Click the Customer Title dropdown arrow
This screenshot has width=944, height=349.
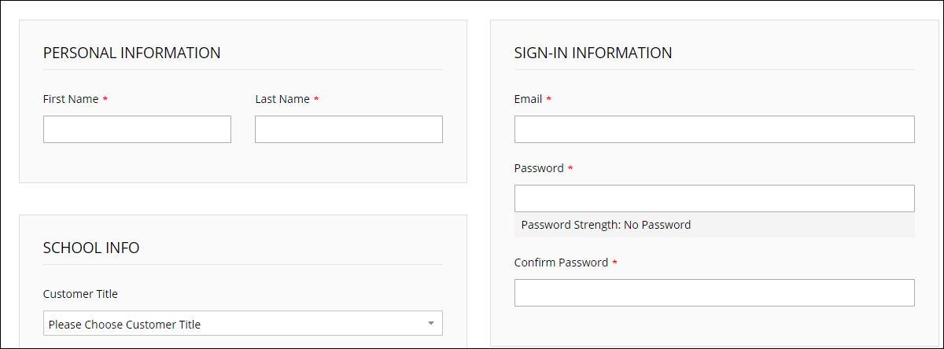click(x=430, y=324)
